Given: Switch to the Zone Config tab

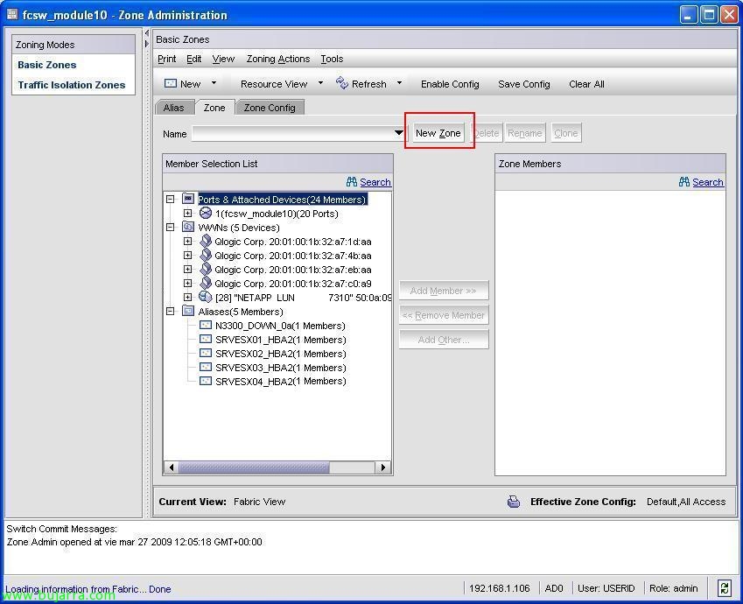Looking at the screenshot, I should 269,108.
